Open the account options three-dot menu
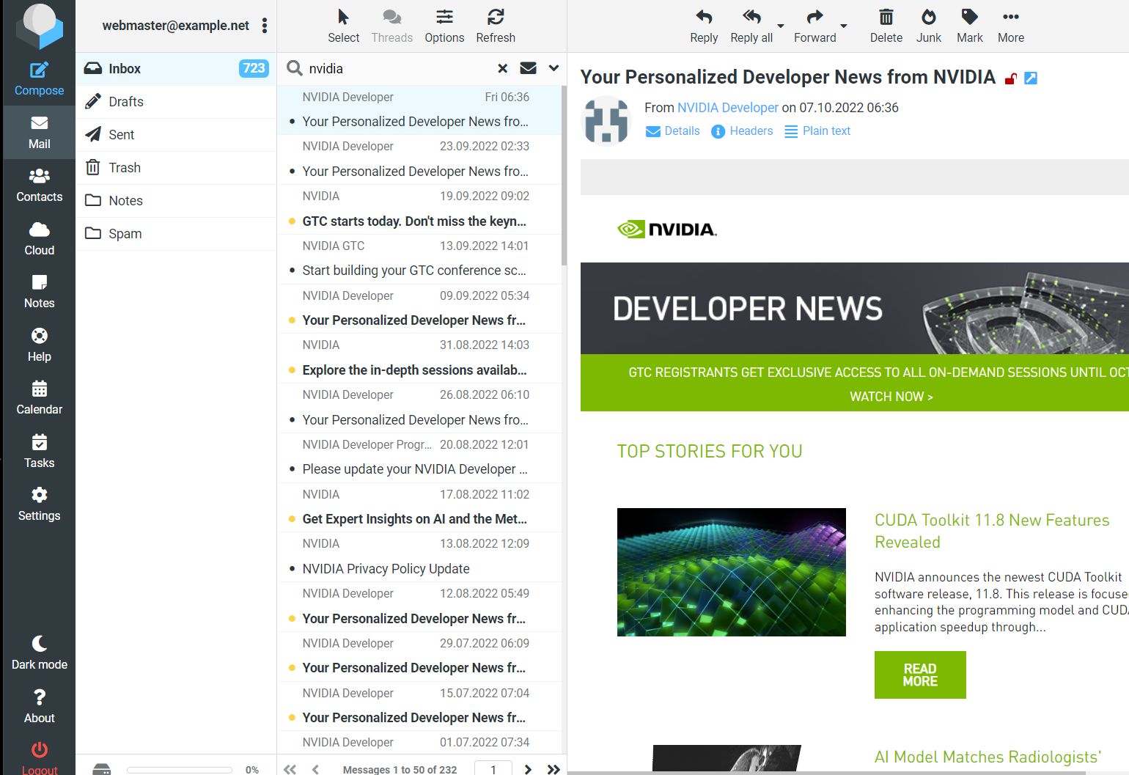The height and width of the screenshot is (775, 1129). point(265,26)
